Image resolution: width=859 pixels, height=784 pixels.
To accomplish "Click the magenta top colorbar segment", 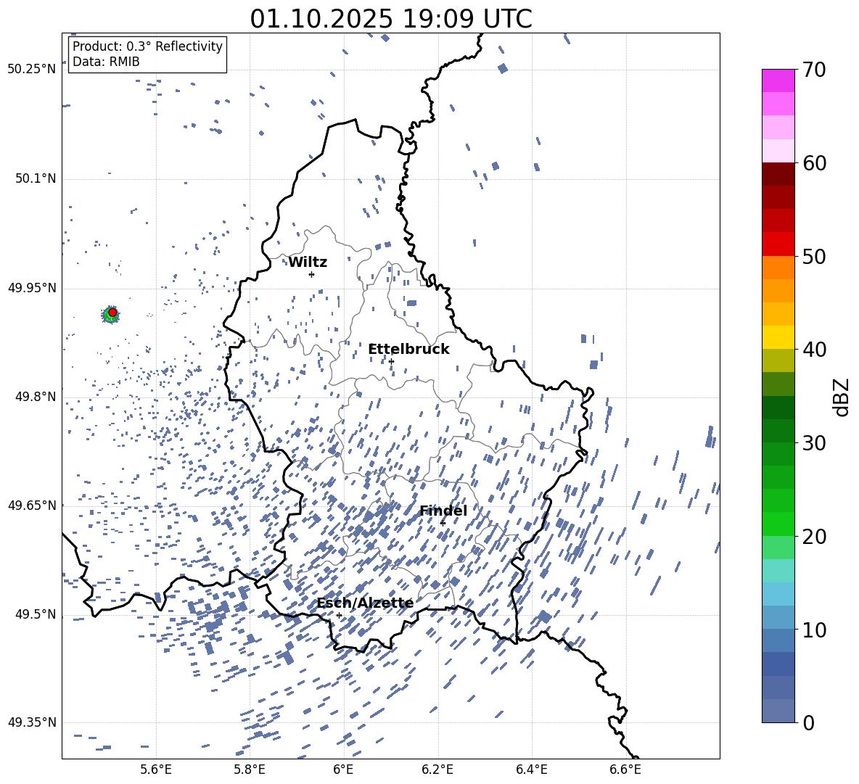I will point(778,81).
